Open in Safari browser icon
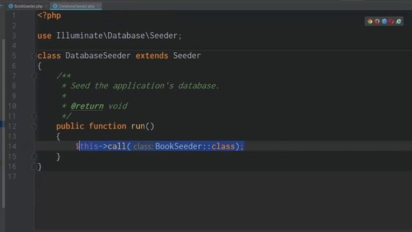This screenshot has height=232, width=412. [x=384, y=21]
